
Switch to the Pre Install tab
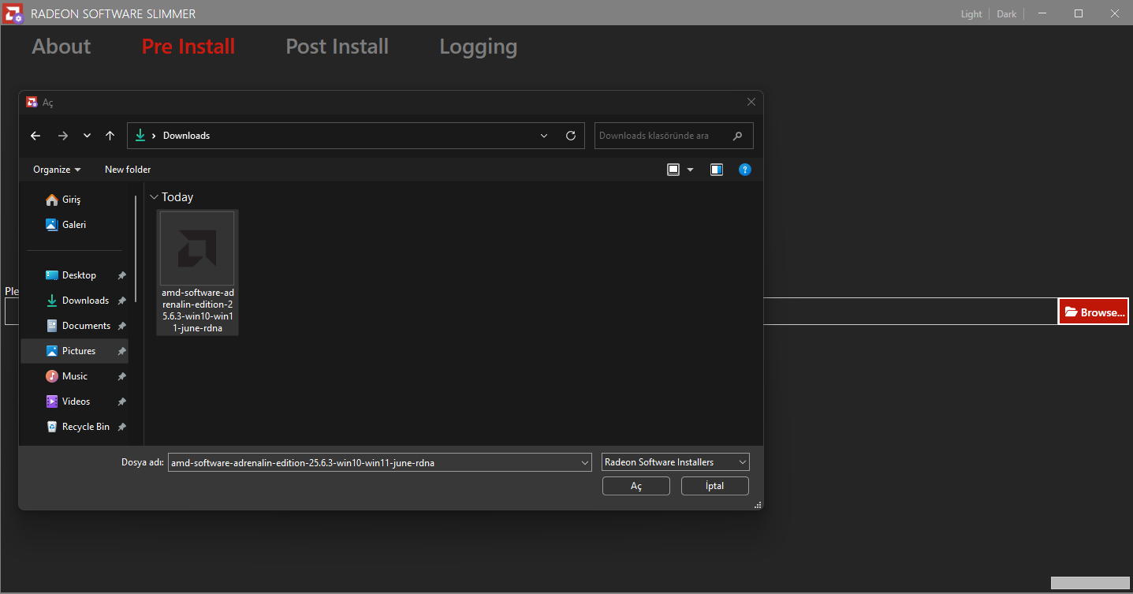click(x=188, y=47)
